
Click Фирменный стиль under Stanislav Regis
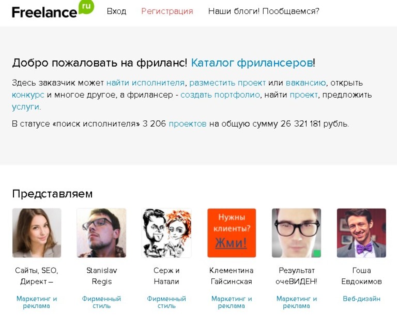pos(101,302)
